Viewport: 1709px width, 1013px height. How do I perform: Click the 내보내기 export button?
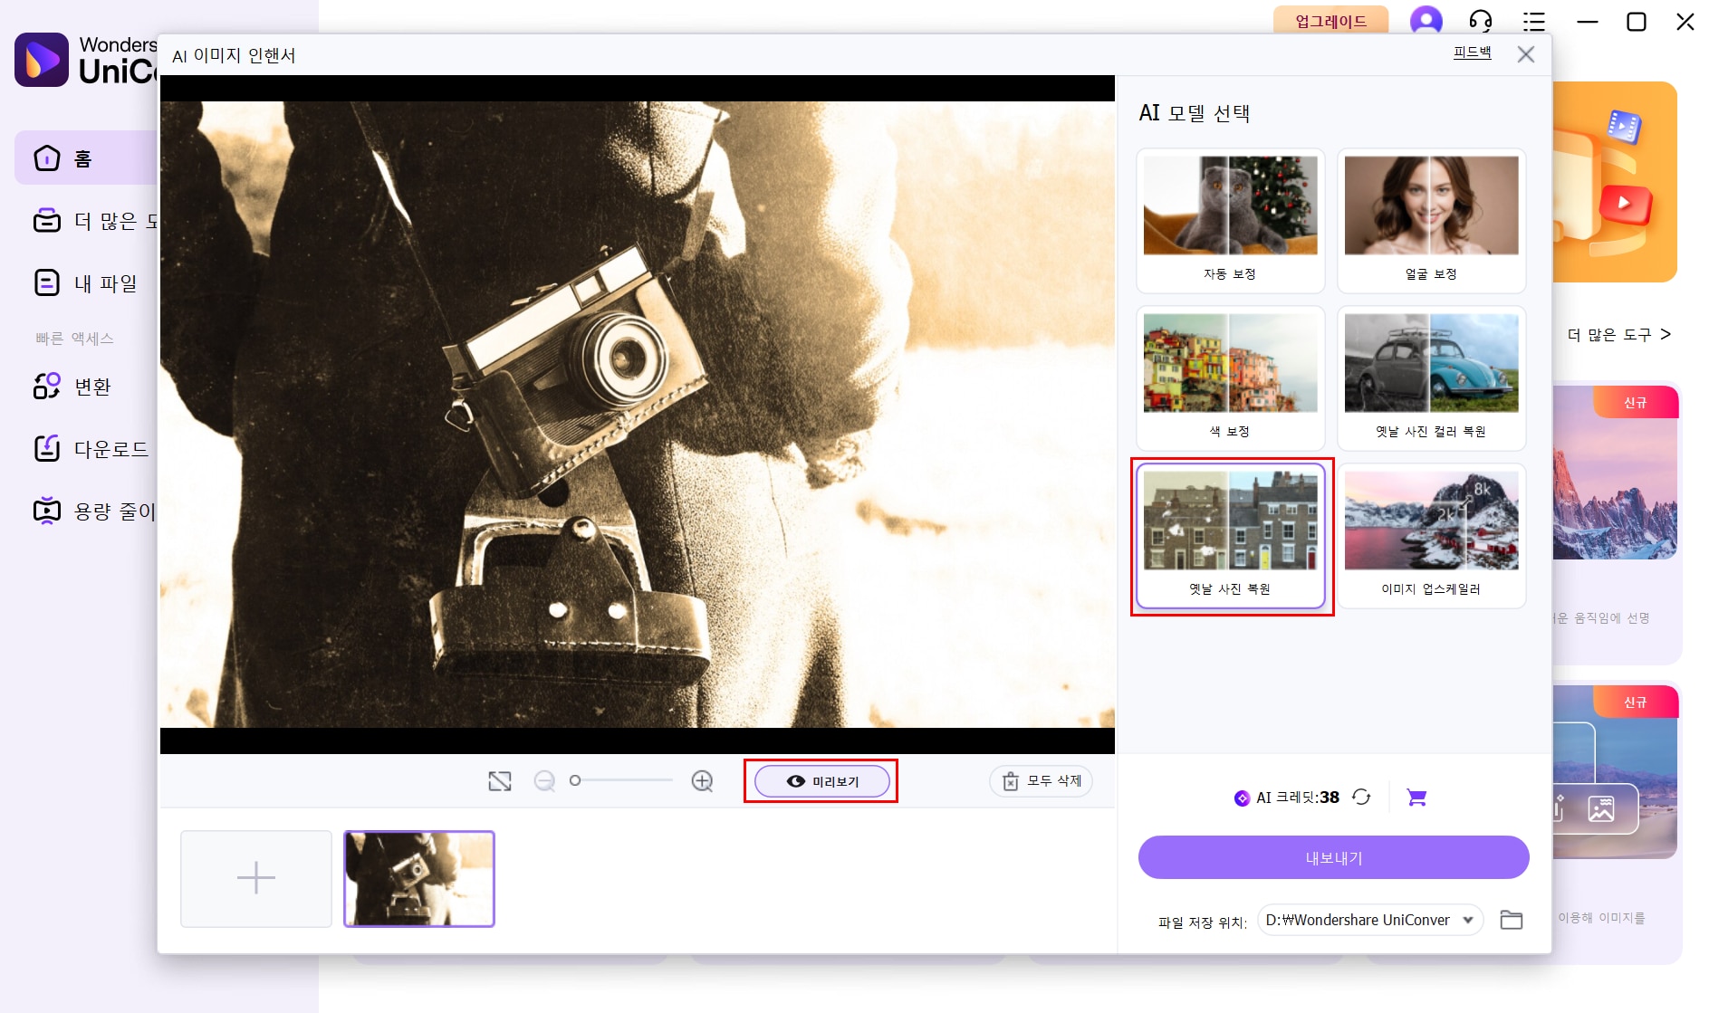click(1333, 857)
